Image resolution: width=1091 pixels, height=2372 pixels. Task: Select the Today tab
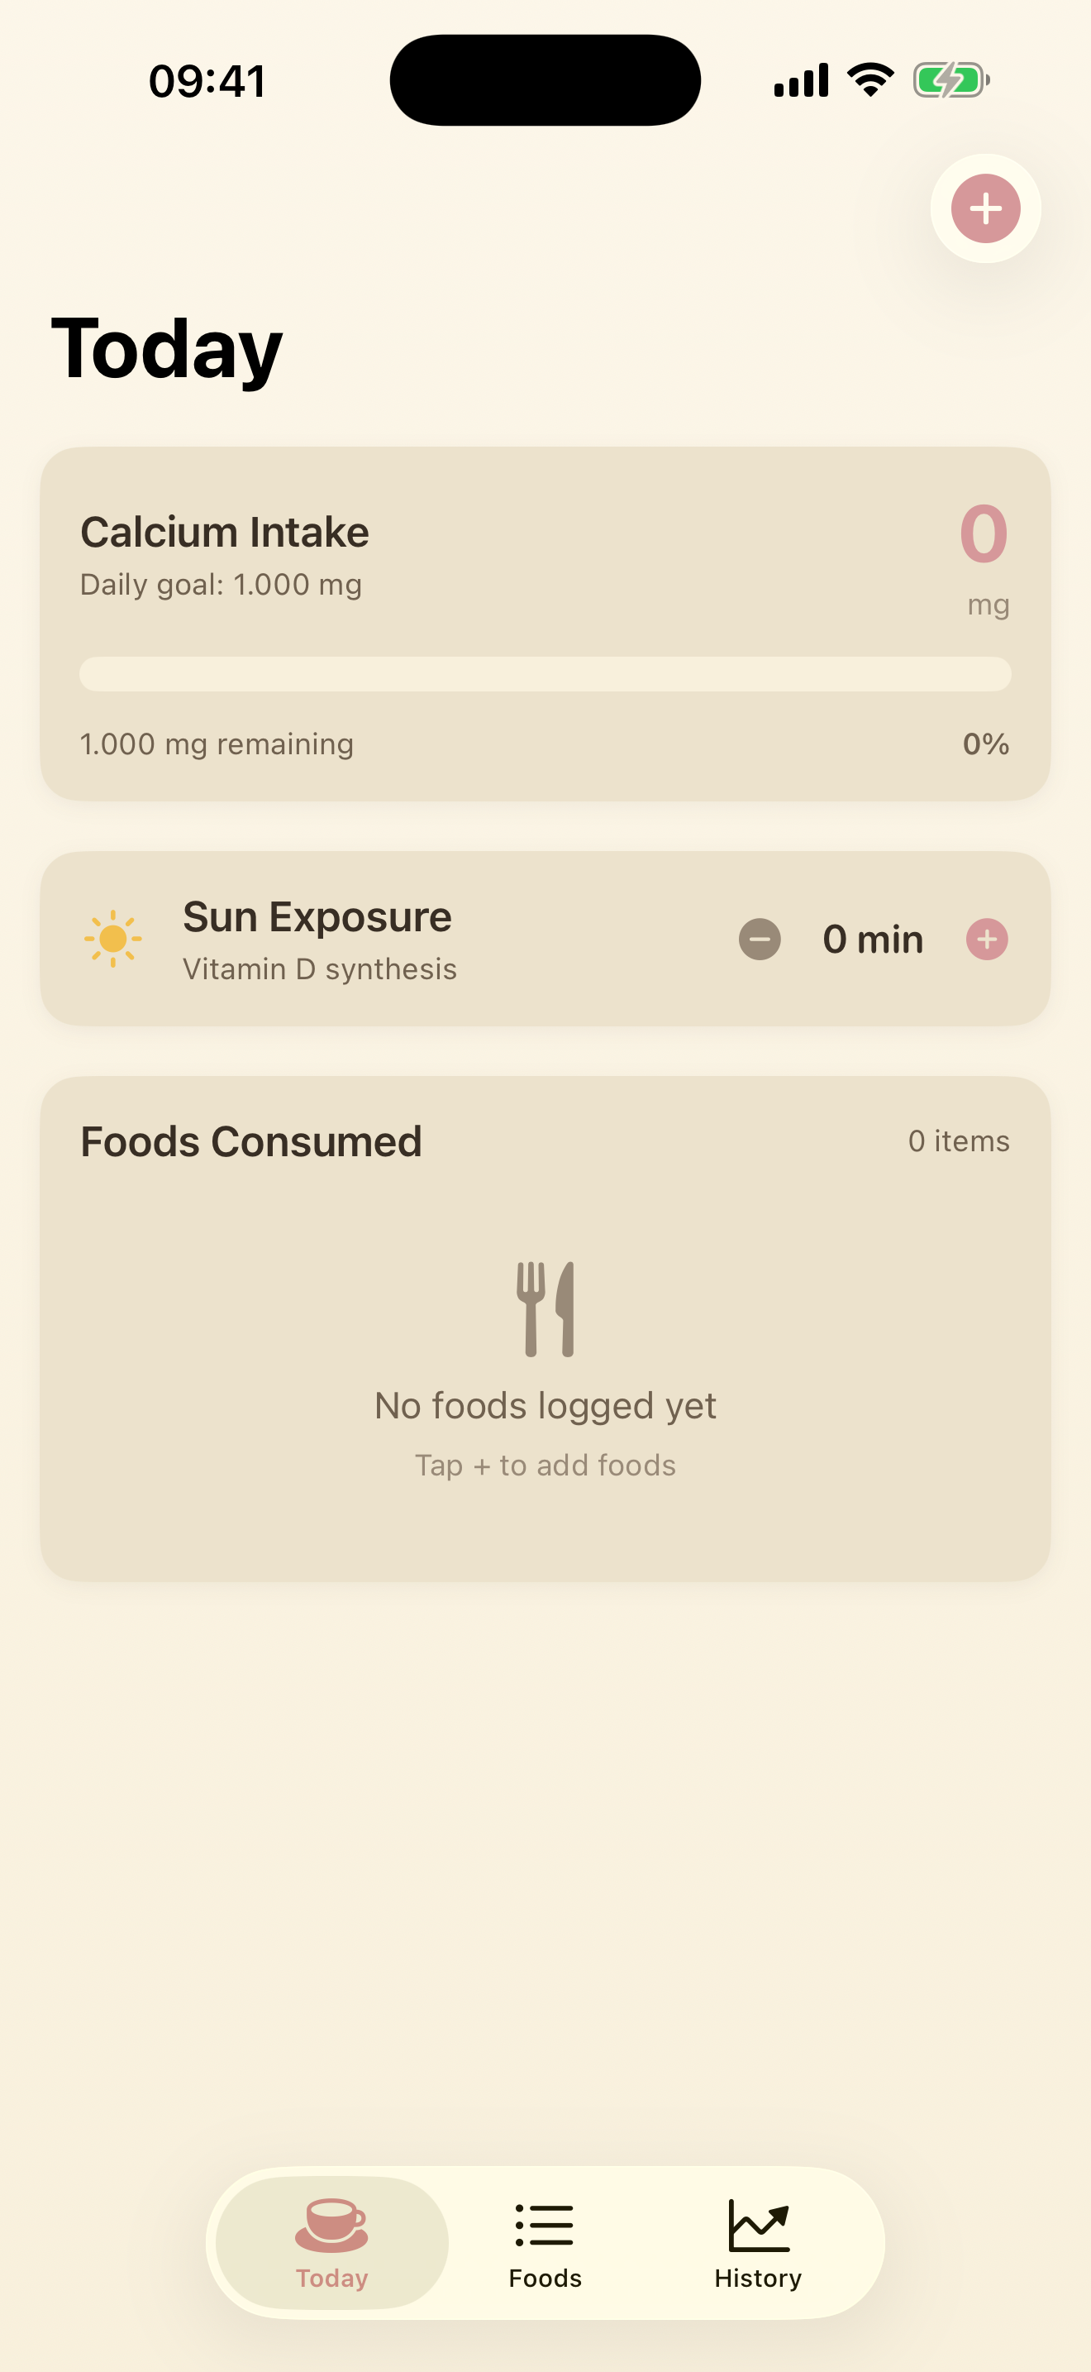[x=332, y=2243]
